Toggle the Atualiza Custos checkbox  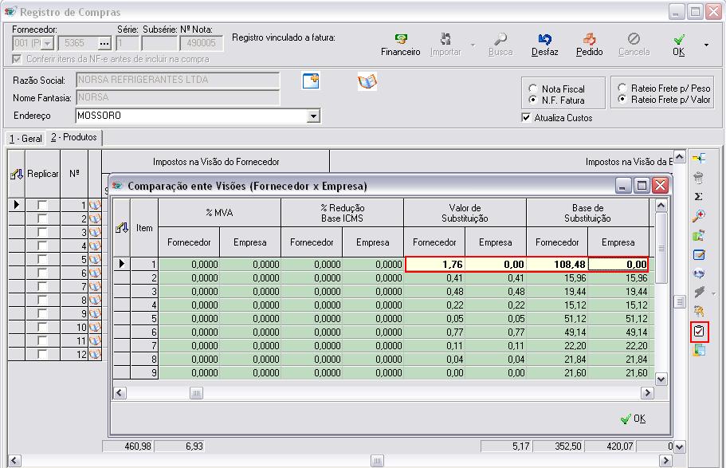(x=526, y=118)
